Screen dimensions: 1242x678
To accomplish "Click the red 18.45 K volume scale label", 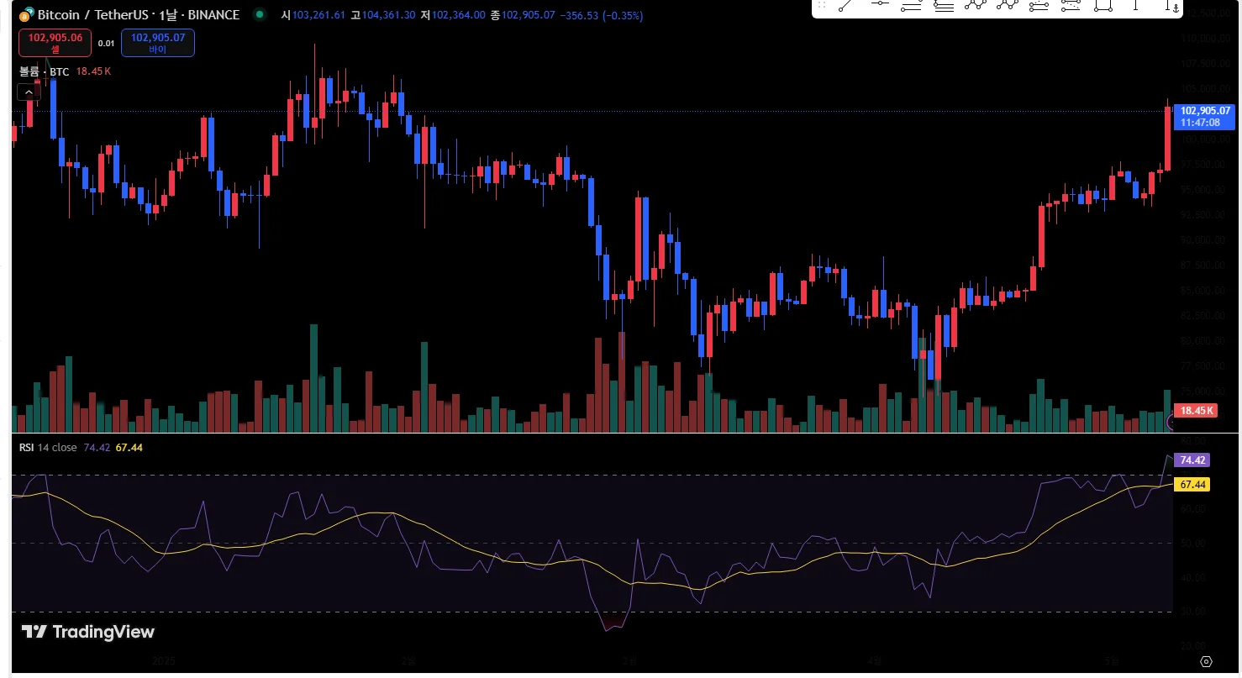I will click(x=1197, y=411).
